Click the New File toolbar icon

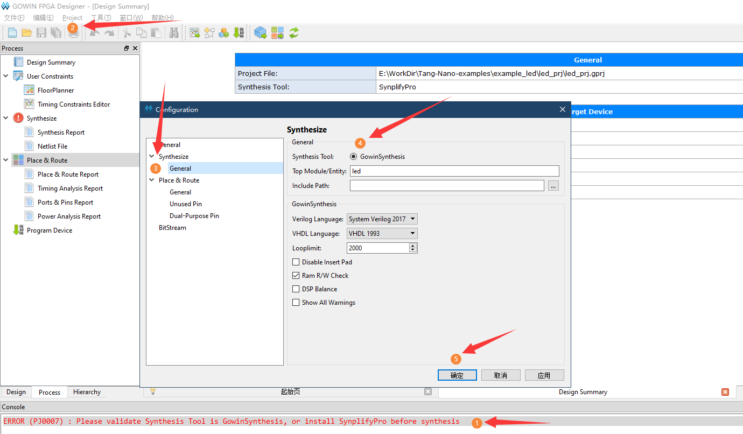coord(12,33)
